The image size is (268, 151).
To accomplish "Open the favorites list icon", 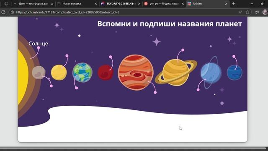I will coord(257,12).
